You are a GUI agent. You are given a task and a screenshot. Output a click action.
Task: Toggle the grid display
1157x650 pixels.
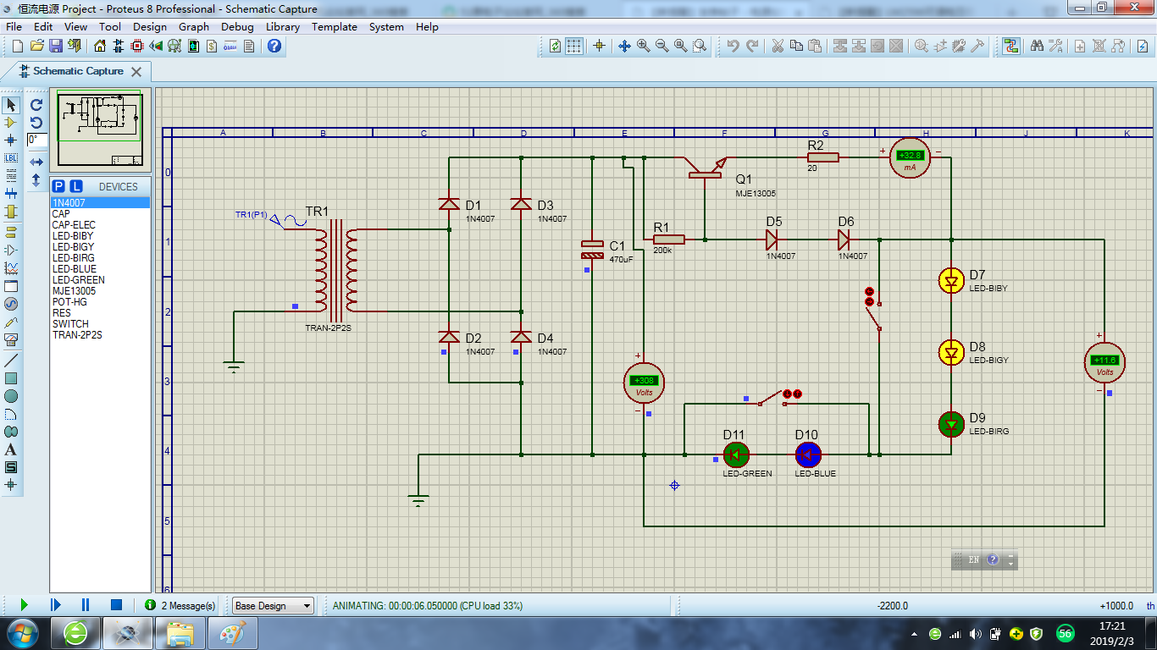point(574,46)
